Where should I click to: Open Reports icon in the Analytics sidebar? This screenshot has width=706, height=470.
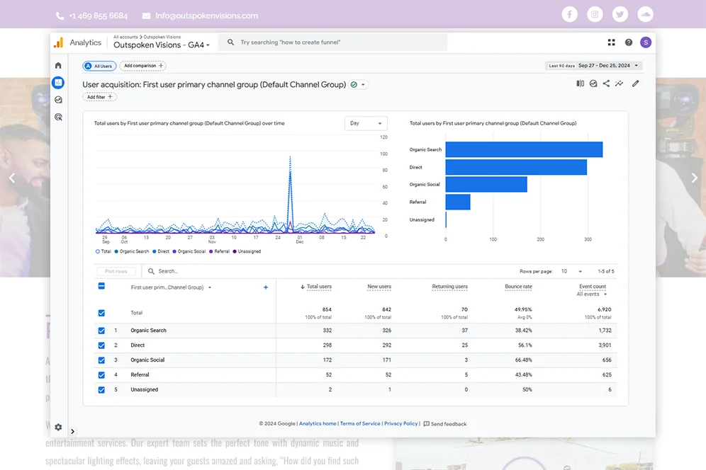coord(58,82)
